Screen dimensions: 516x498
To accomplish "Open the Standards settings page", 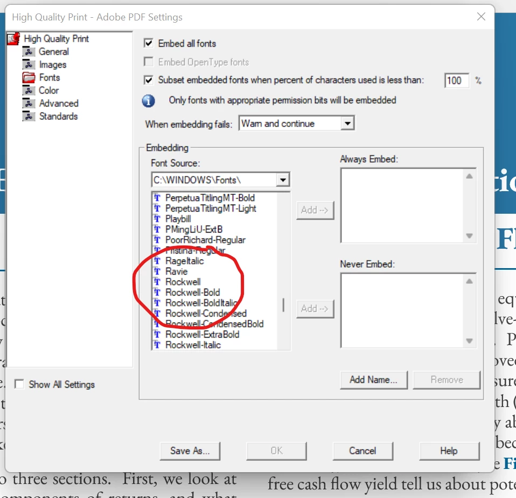I will coord(58,116).
